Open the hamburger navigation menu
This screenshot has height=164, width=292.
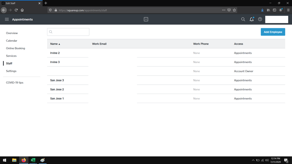[x=7, y=20]
